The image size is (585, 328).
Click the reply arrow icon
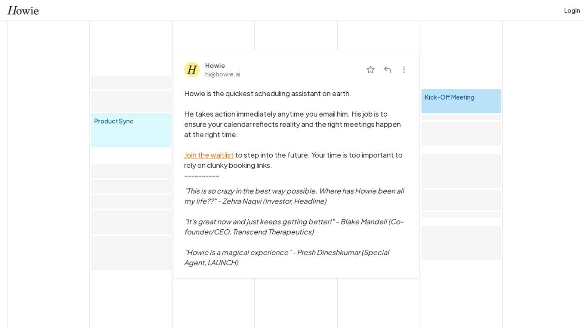388,70
